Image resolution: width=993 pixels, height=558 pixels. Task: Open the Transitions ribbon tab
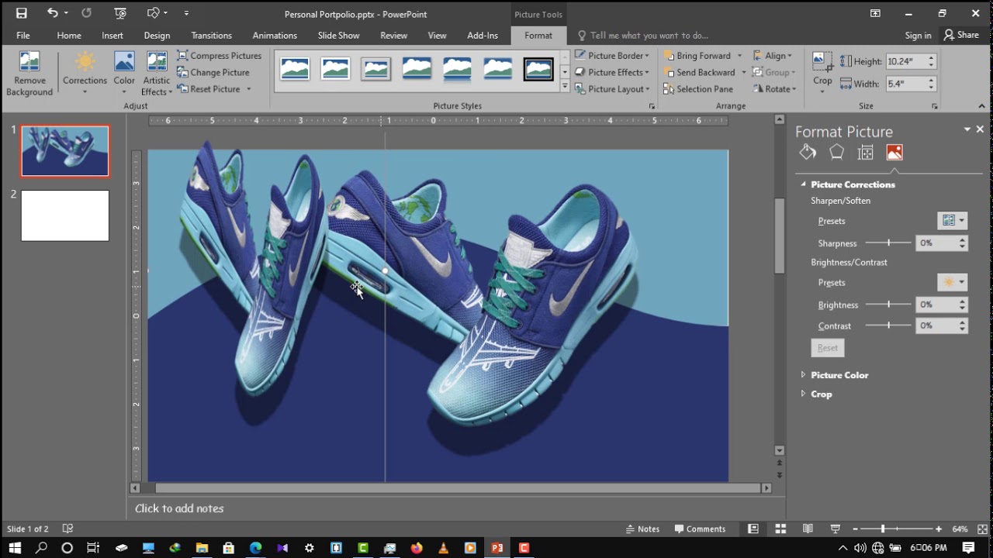pyautogui.click(x=212, y=36)
